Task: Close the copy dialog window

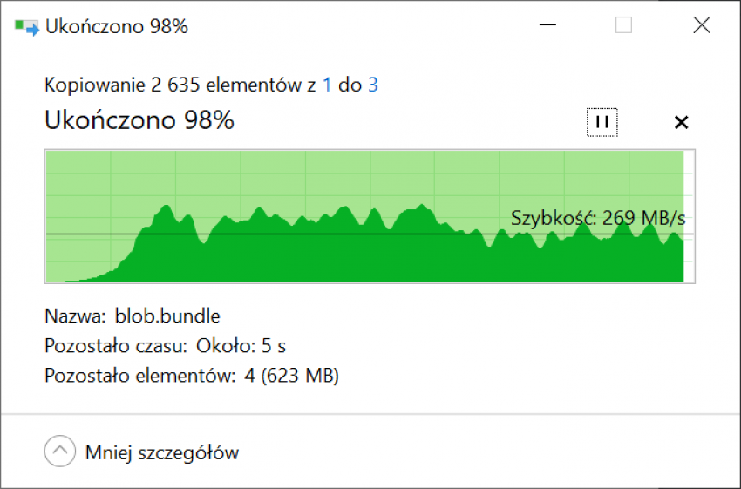Action: click(701, 26)
